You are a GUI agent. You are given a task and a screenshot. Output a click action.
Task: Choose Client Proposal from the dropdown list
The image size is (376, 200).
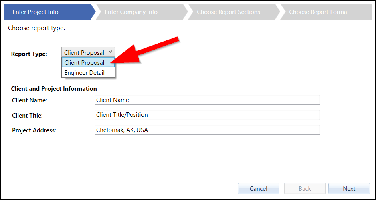tap(84, 63)
